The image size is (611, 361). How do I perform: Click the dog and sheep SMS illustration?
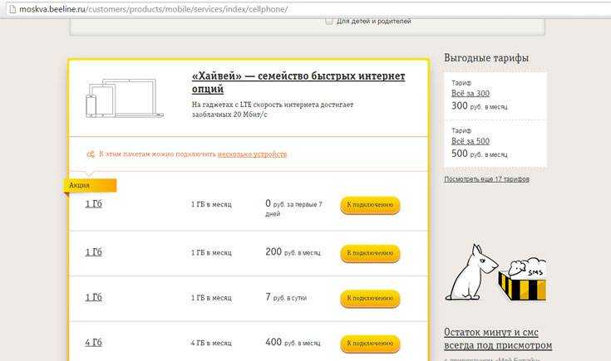496,273
